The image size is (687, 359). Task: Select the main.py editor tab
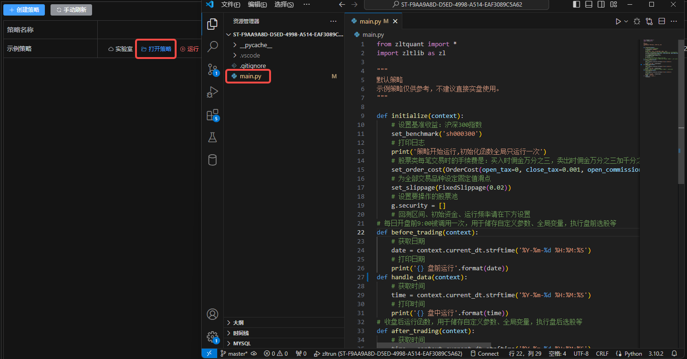373,21
